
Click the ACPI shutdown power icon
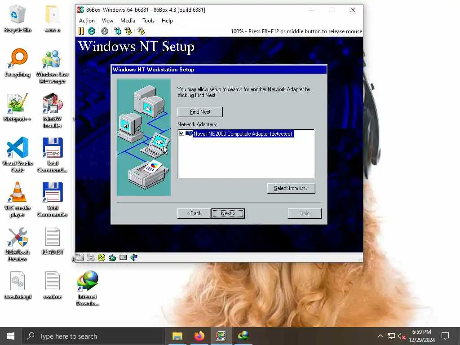click(x=104, y=31)
